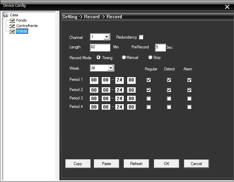
Task: Click the Frente device icon
Action: point(12,31)
